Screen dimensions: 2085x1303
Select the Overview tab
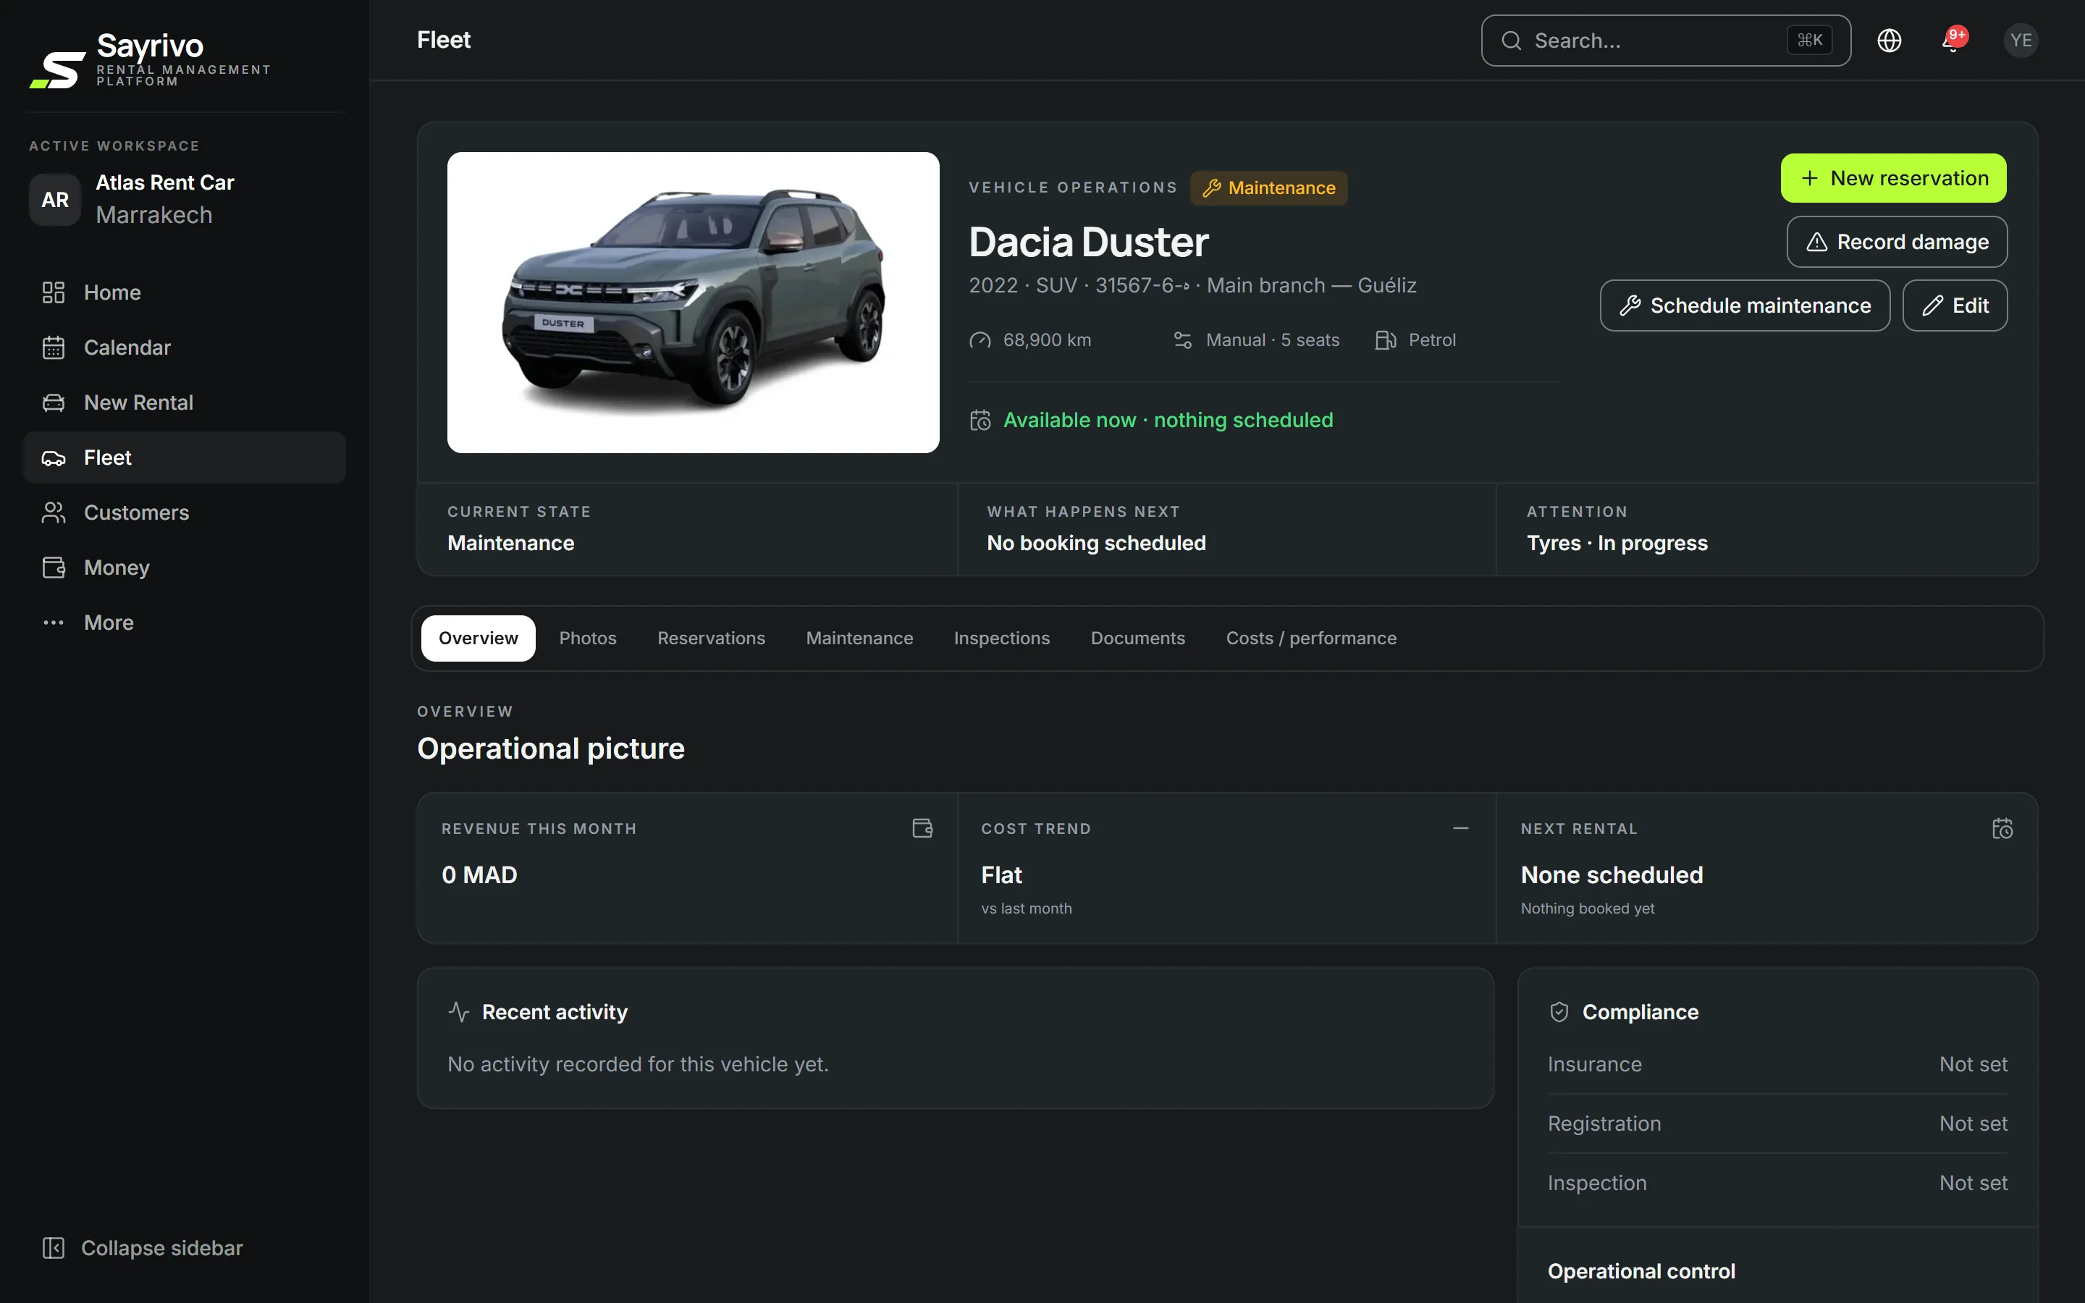478,638
